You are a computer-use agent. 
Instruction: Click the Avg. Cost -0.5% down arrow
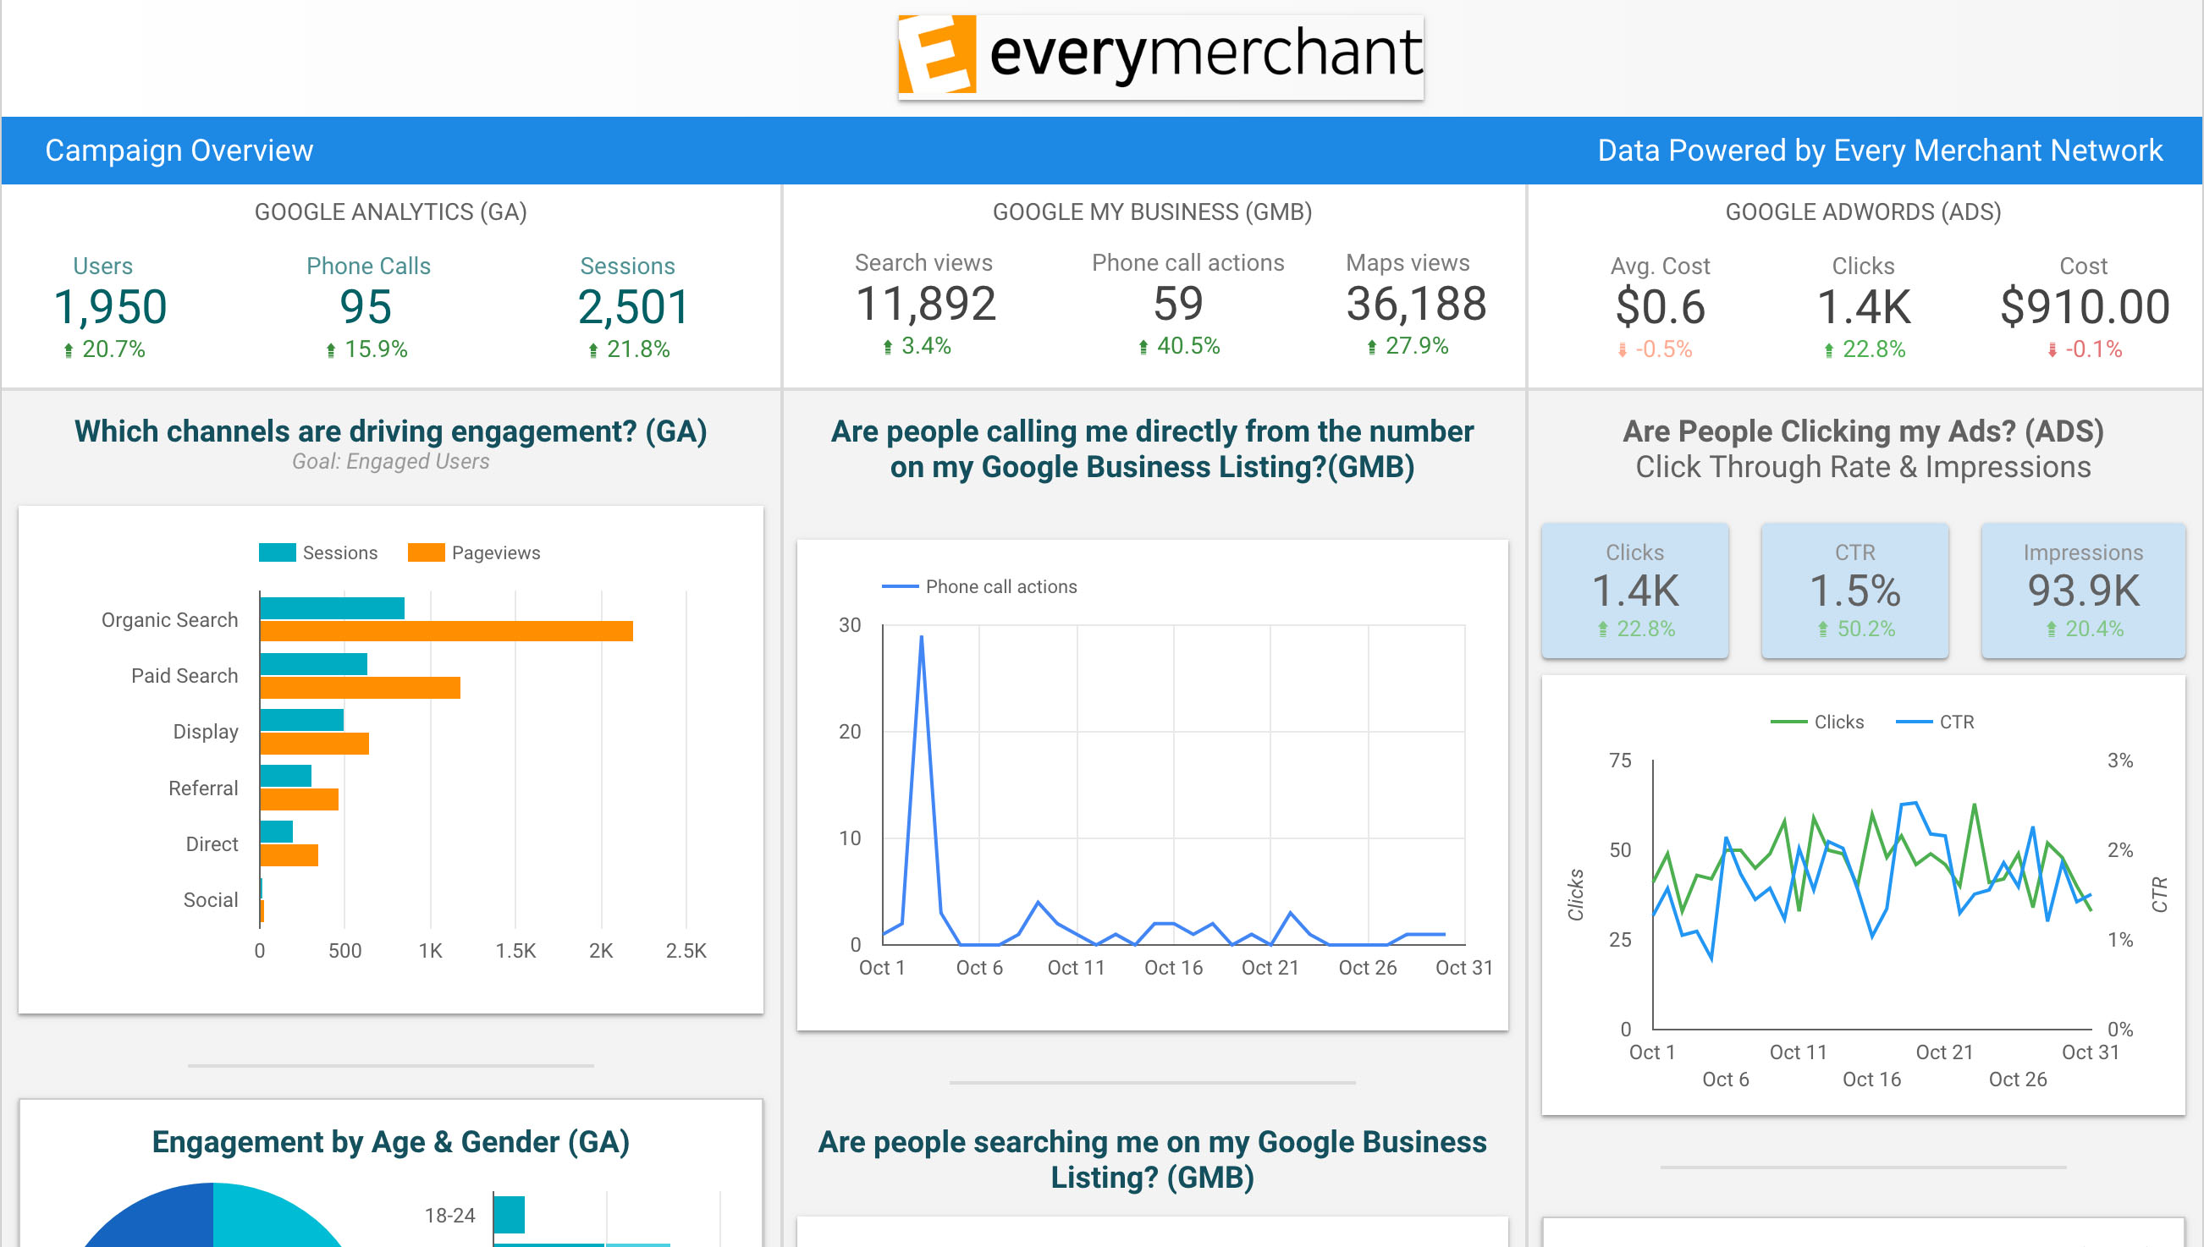(x=1622, y=350)
